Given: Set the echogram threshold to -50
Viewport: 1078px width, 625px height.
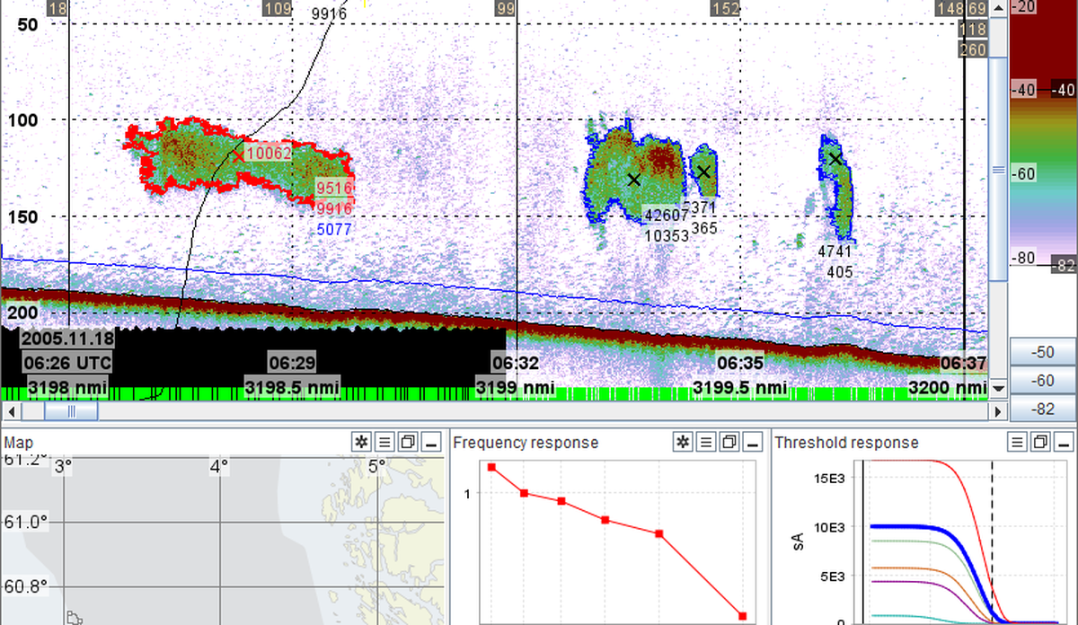Looking at the screenshot, I should click(x=1042, y=351).
